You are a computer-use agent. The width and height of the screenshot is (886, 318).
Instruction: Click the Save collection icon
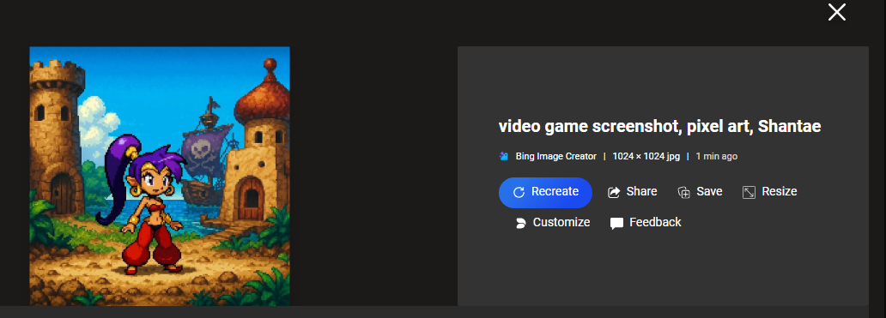point(683,192)
